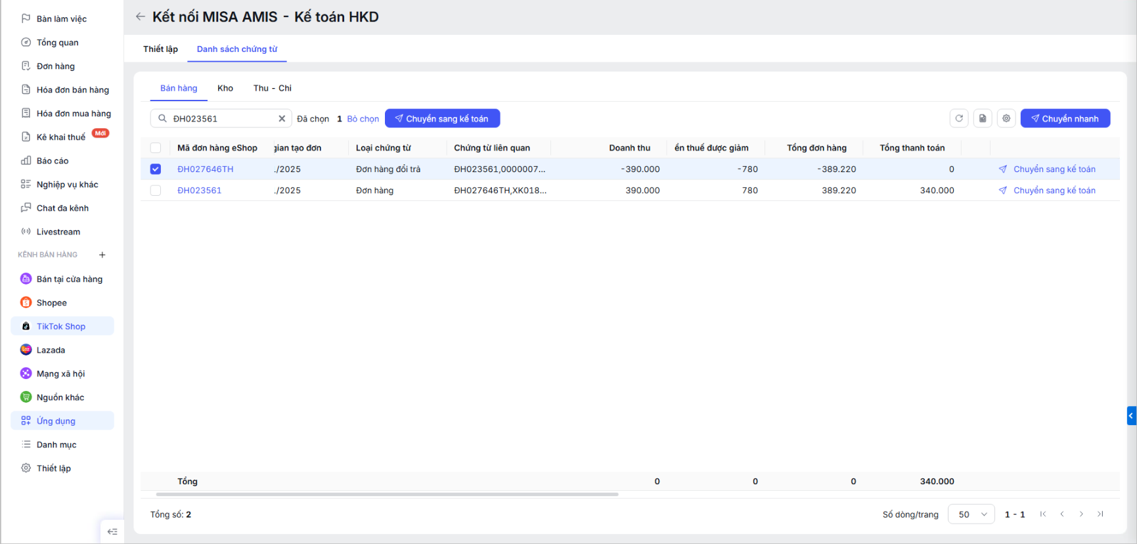This screenshot has width=1137, height=544.
Task: Go to the next page
Action: click(1081, 514)
